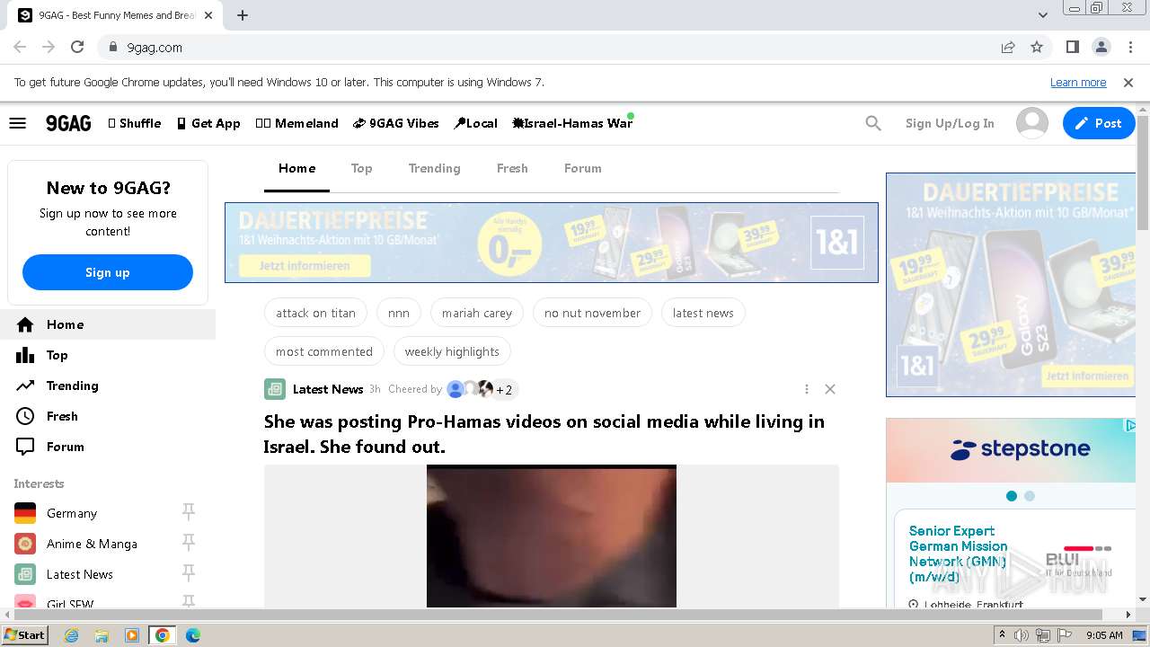Image resolution: width=1150 pixels, height=647 pixels.
Task: Open Local link in header
Action: click(x=476, y=123)
